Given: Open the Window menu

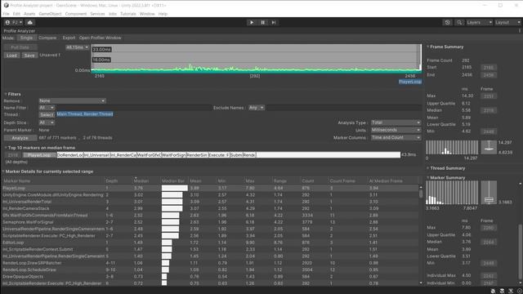Looking at the screenshot, I should (x=147, y=14).
